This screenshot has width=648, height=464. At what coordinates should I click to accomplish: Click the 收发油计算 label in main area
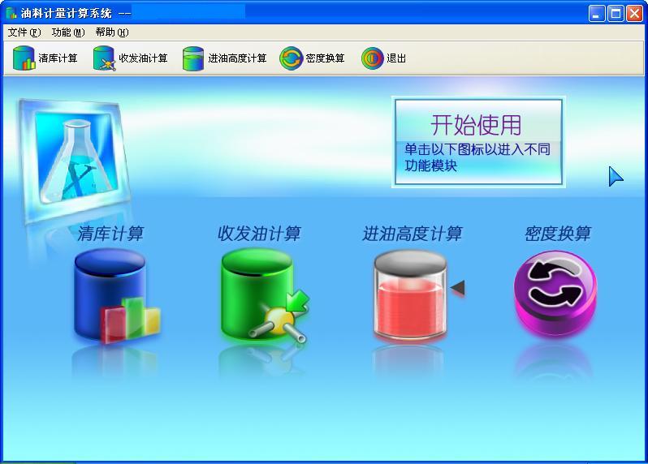click(x=259, y=234)
